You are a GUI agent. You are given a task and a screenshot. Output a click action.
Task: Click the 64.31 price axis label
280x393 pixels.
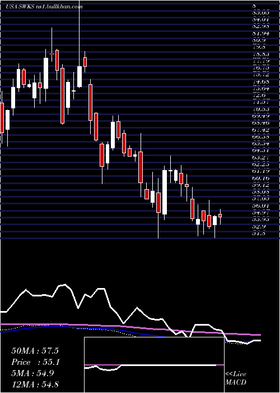(260, 150)
